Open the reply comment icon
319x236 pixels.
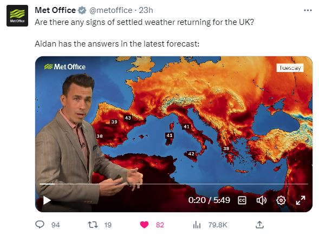point(40,225)
